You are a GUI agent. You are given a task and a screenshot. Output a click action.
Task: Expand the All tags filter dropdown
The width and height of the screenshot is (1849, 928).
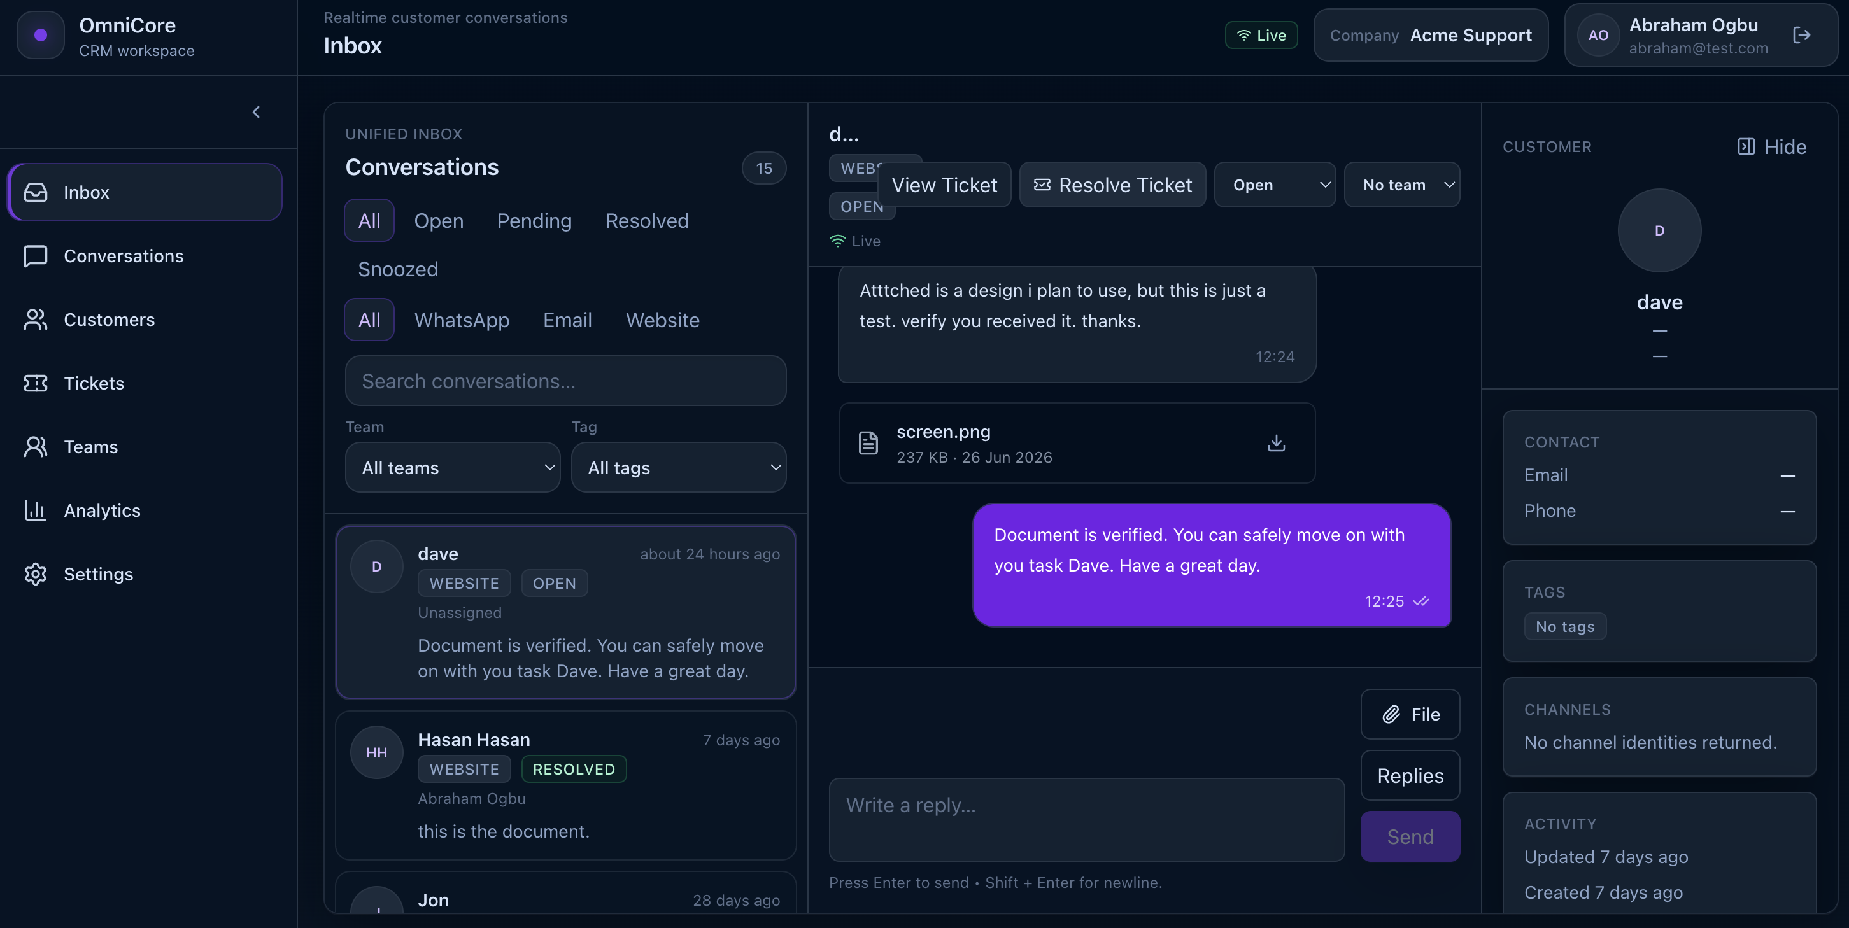(x=679, y=467)
